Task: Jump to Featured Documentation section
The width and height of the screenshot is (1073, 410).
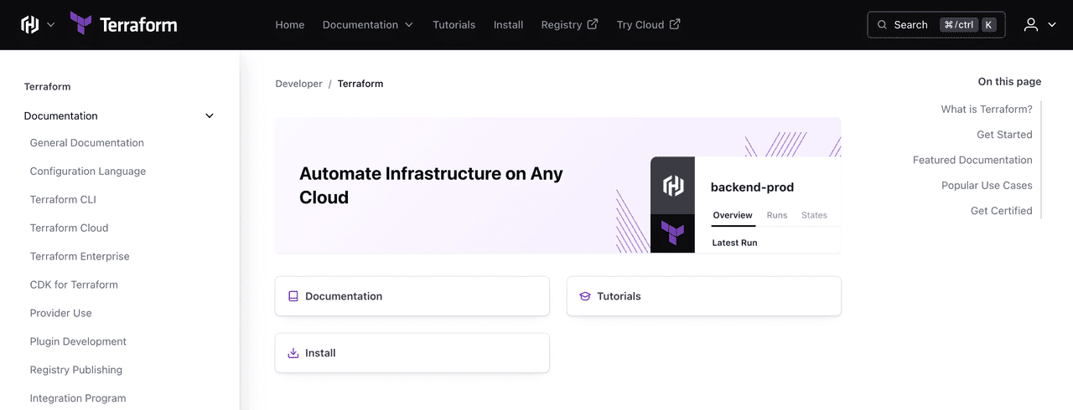Action: (x=972, y=160)
